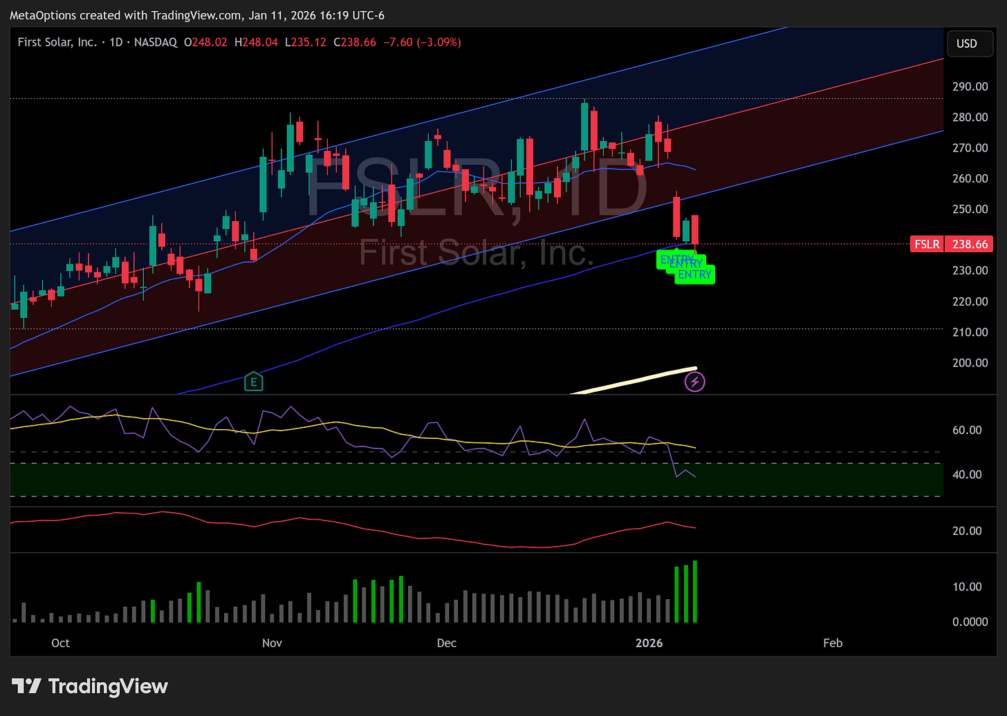Click the "Dec" label on the time axis

tap(446, 643)
